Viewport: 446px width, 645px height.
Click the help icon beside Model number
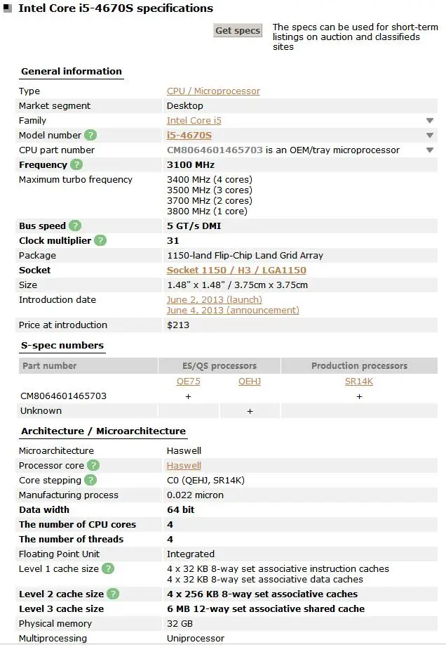[90, 136]
